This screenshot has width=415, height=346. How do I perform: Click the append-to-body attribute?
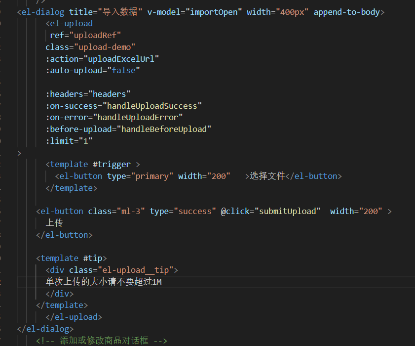tap(347, 12)
